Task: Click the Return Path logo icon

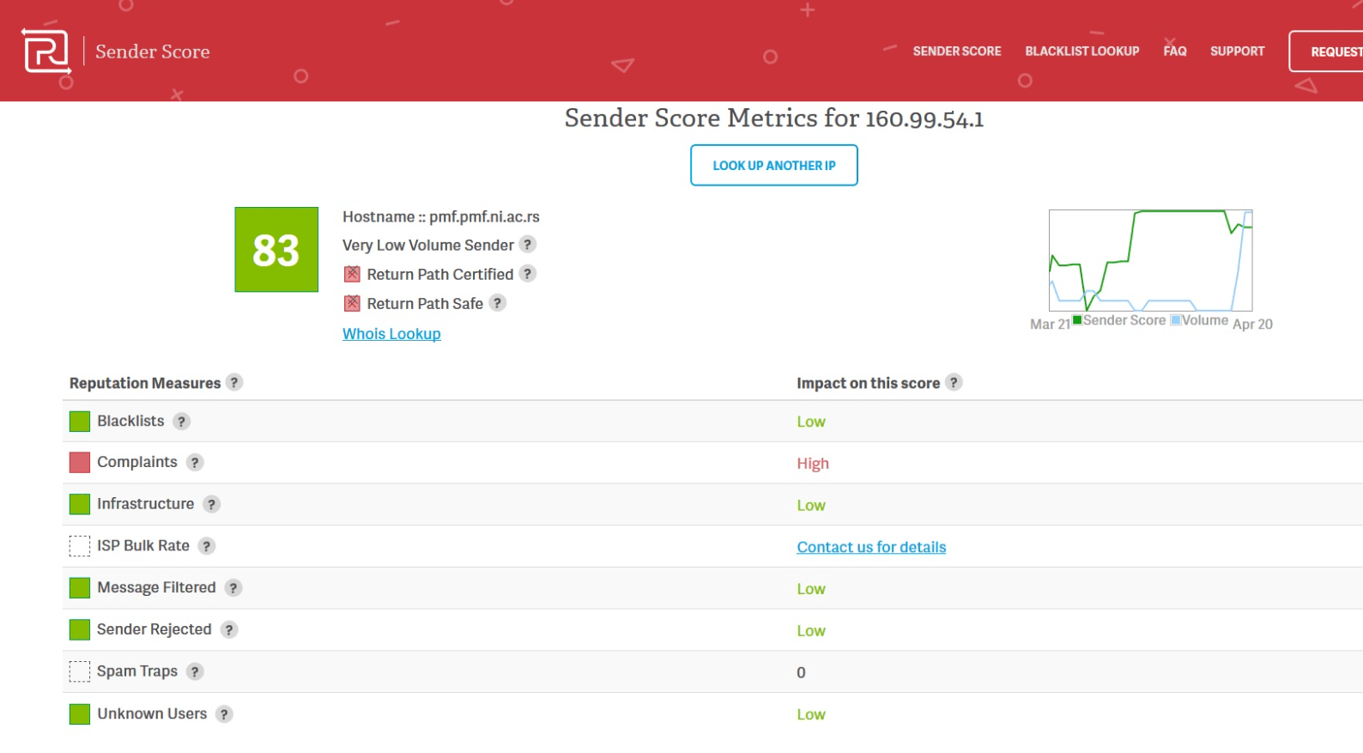Action: pos(46,52)
